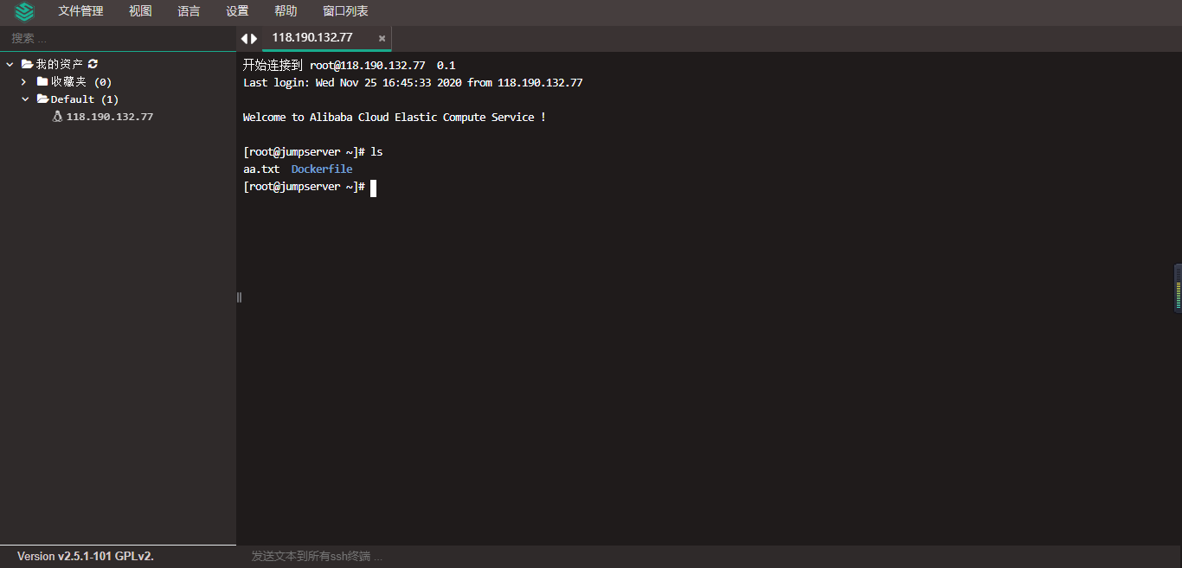The image size is (1182, 568).
Task: Close the 118.190.132.77 terminal tab
Action: tap(382, 38)
